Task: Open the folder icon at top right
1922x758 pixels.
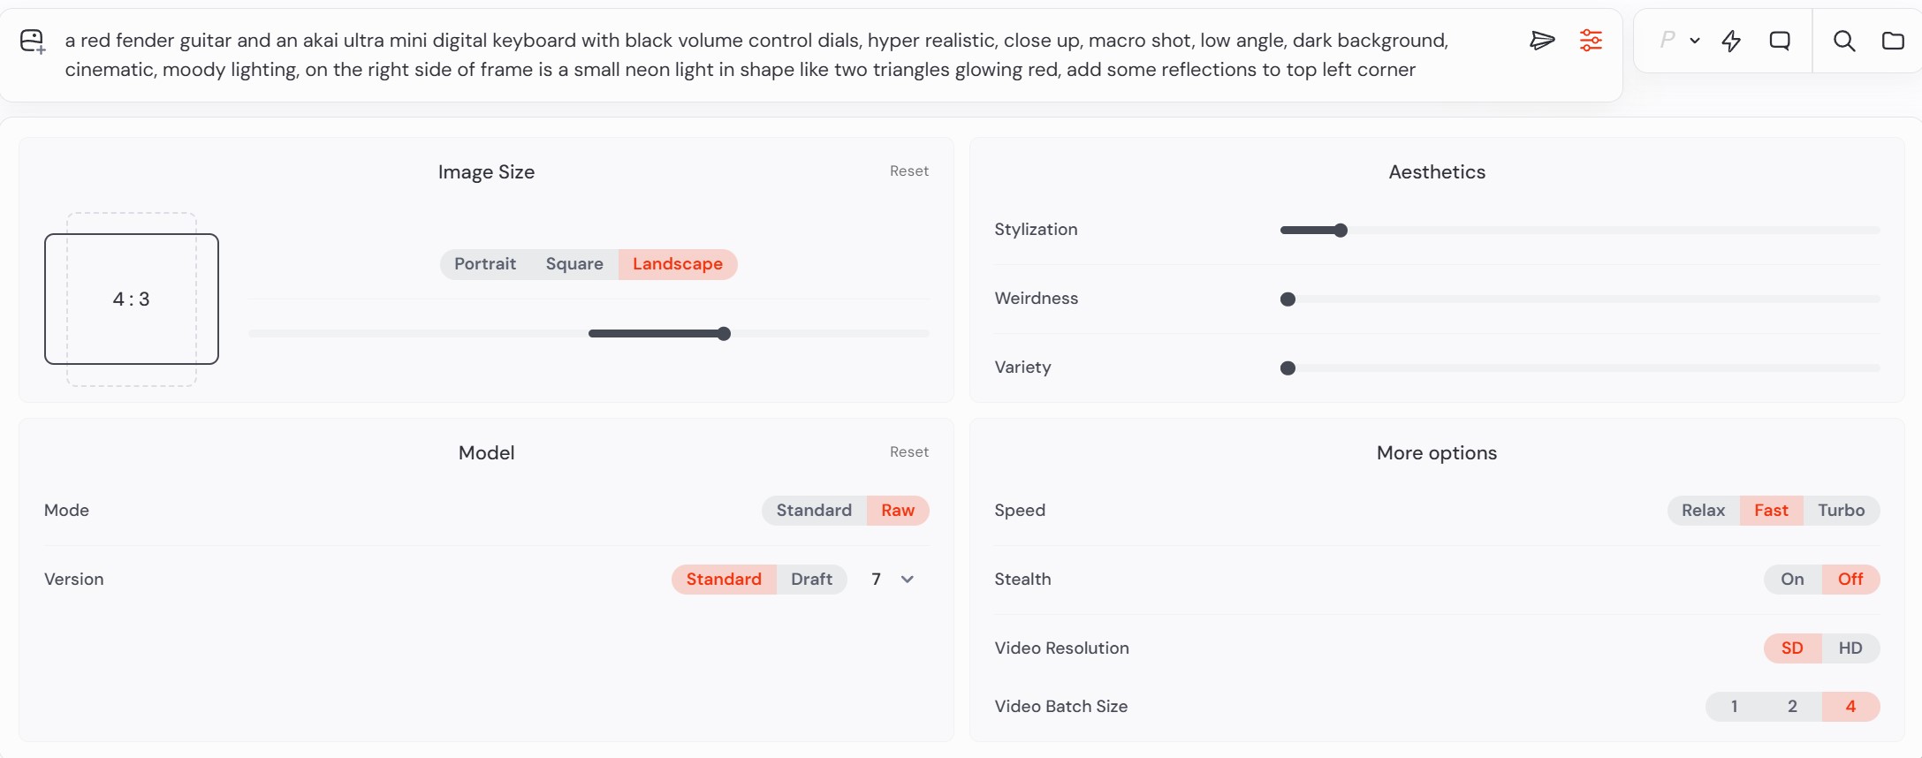Action: pyautogui.click(x=1893, y=41)
